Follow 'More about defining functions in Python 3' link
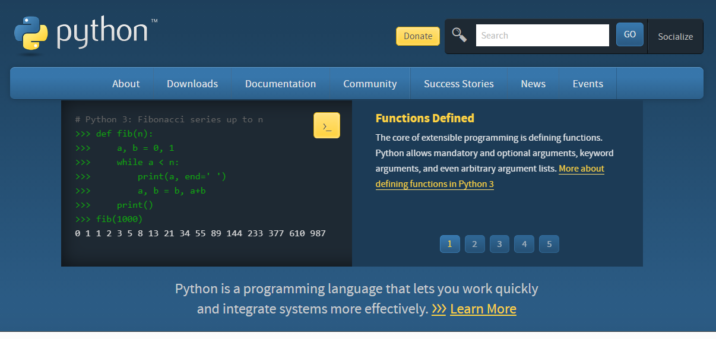Image resolution: width=716 pixels, height=339 pixels. point(490,176)
